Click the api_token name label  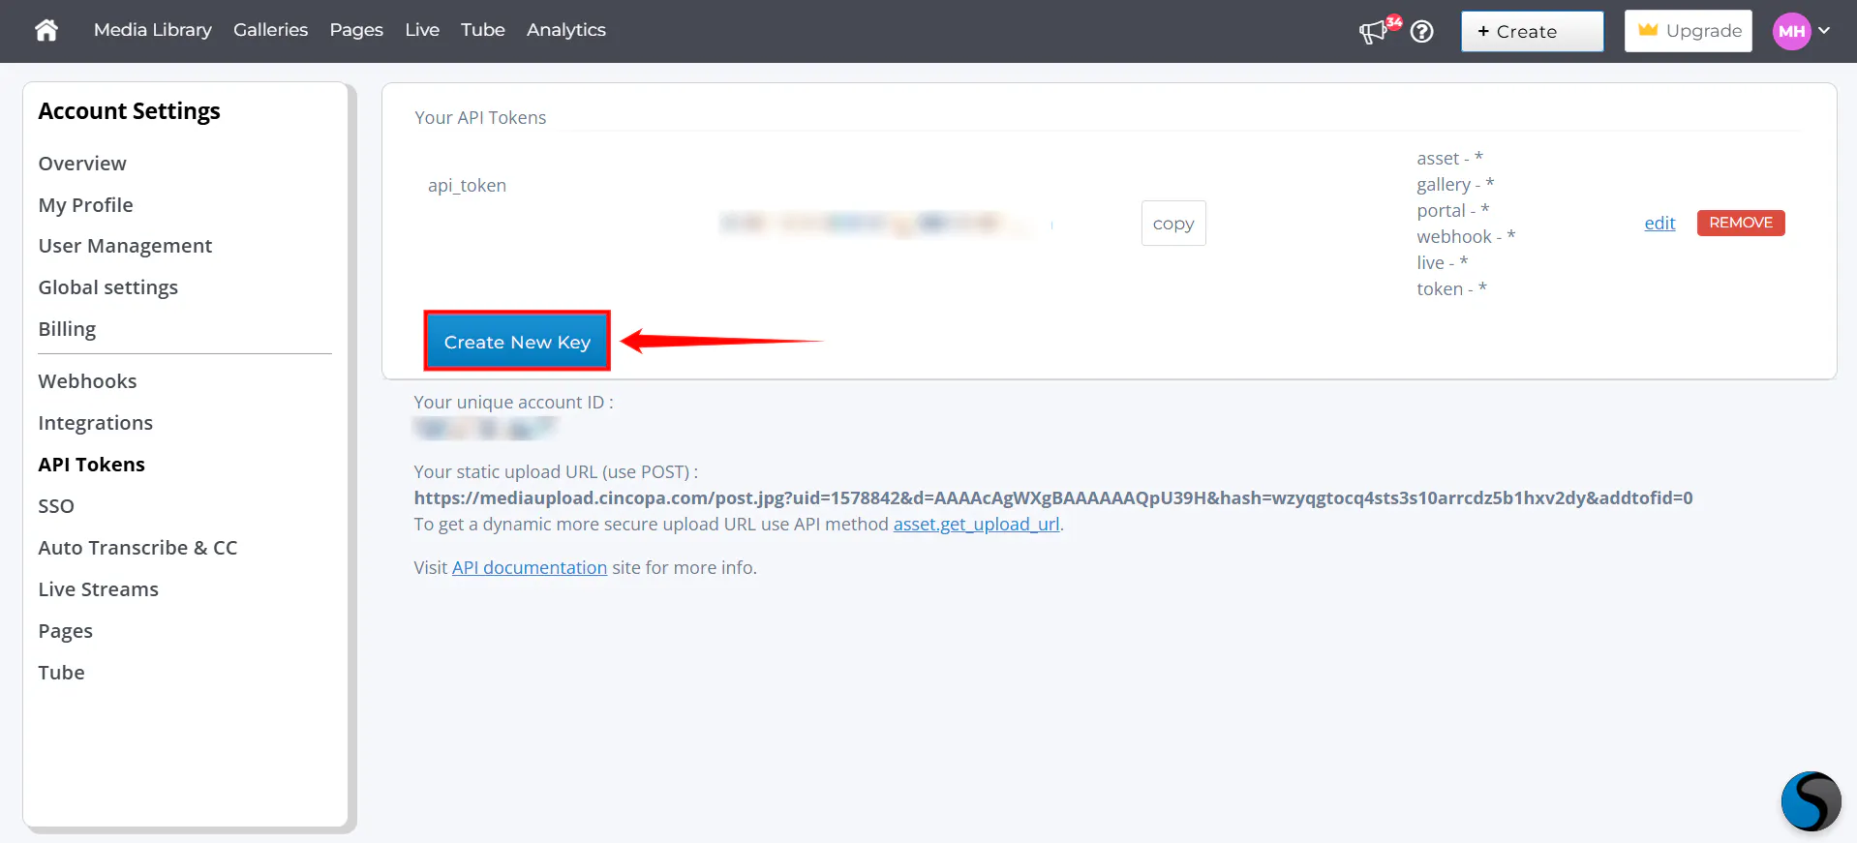coord(467,186)
